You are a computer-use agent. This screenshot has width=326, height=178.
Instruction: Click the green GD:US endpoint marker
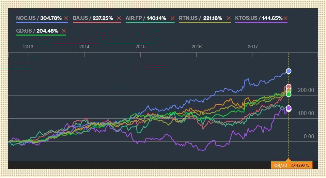[288, 94]
